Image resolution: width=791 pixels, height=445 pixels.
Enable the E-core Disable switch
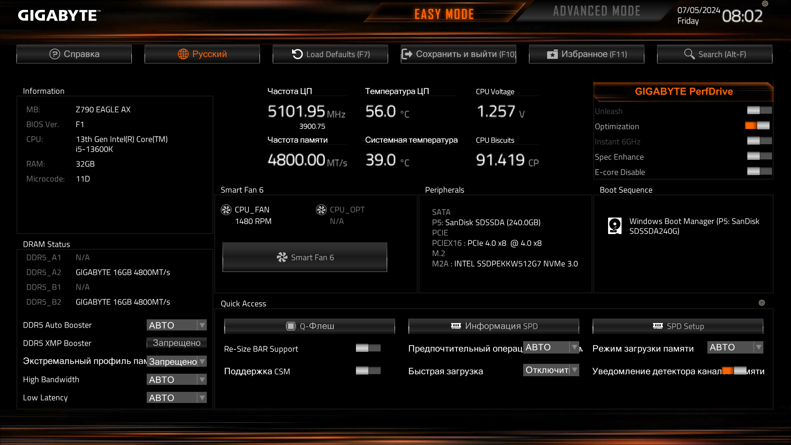click(759, 171)
